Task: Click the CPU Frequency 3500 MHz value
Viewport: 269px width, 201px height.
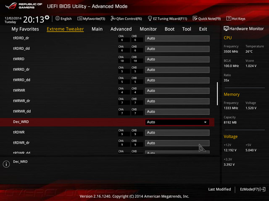Action: pyautogui.click(x=231, y=52)
